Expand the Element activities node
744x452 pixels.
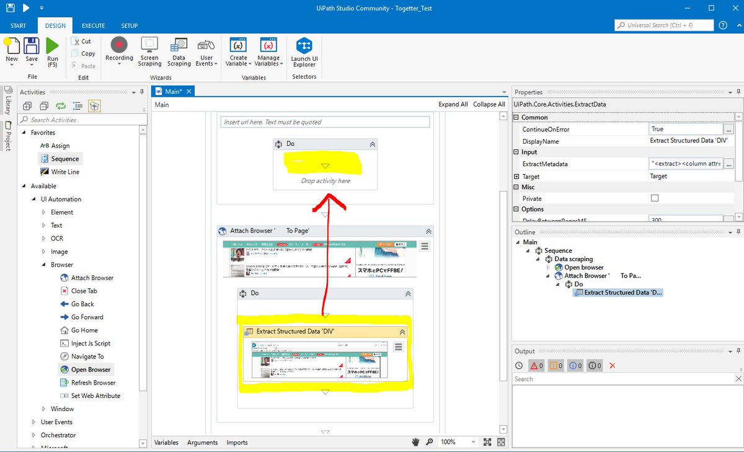click(43, 212)
